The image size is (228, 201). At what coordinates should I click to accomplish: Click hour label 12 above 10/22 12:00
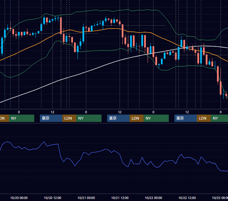point(187,112)
